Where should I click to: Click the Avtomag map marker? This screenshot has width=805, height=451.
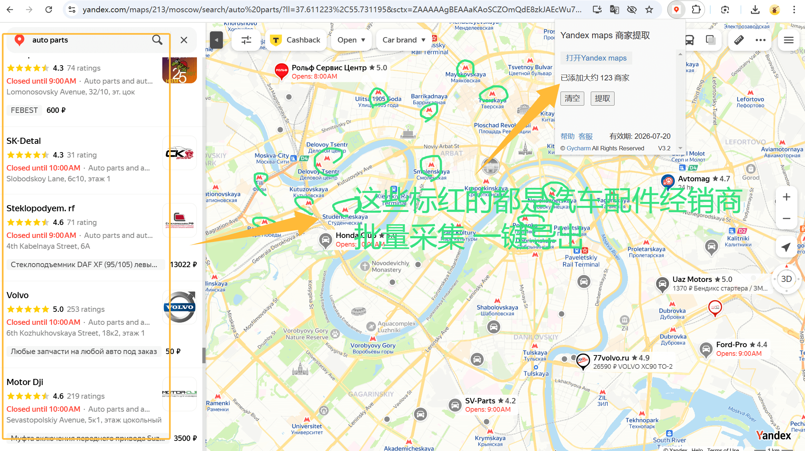click(668, 181)
